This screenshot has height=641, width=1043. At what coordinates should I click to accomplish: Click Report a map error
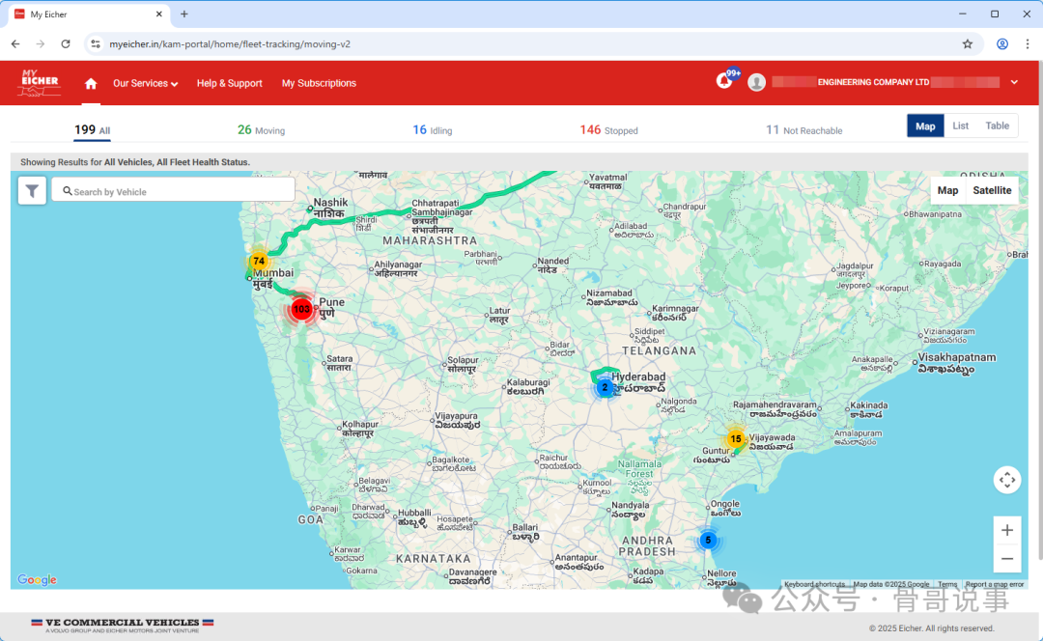pyautogui.click(x=995, y=584)
